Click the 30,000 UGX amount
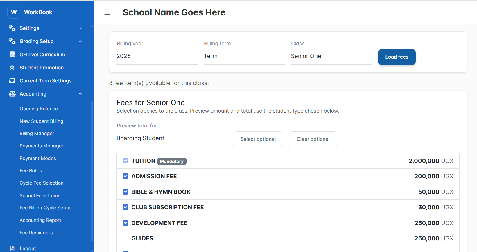Image resolution: width=477 pixels, height=252 pixels. (436, 207)
